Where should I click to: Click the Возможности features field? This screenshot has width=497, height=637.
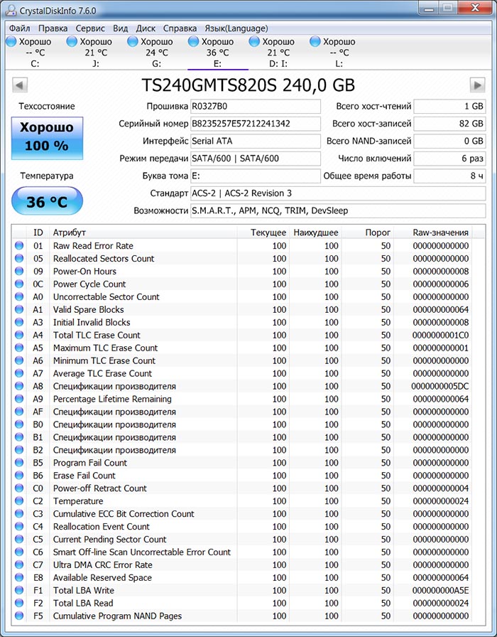pos(338,211)
